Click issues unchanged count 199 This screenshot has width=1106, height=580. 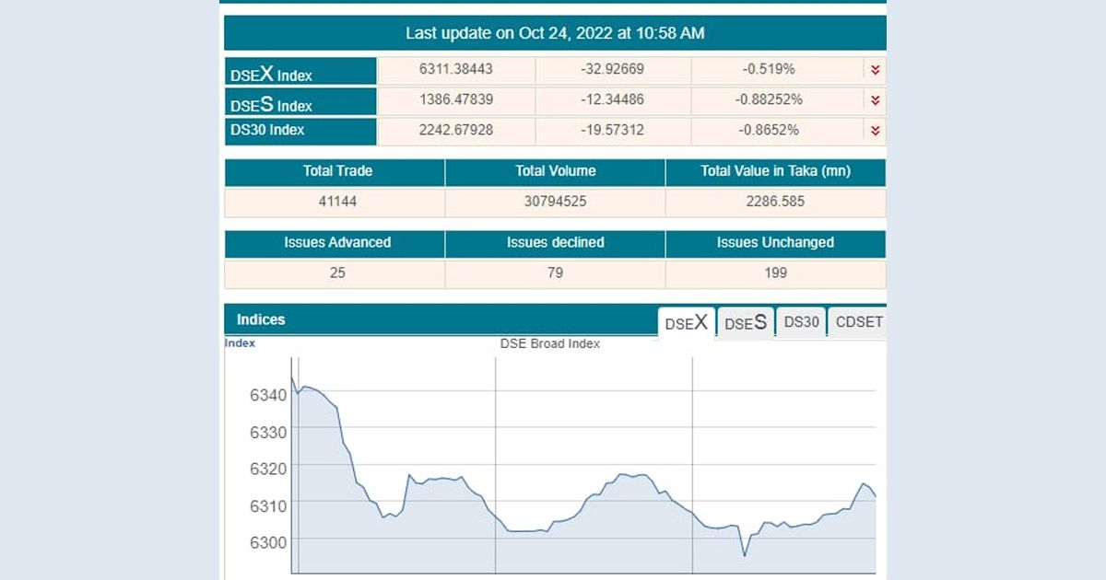[x=776, y=273]
